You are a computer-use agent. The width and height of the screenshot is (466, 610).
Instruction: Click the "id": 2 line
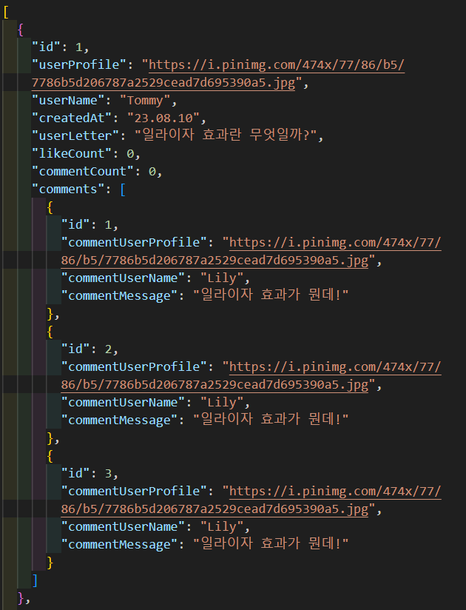tap(90, 349)
